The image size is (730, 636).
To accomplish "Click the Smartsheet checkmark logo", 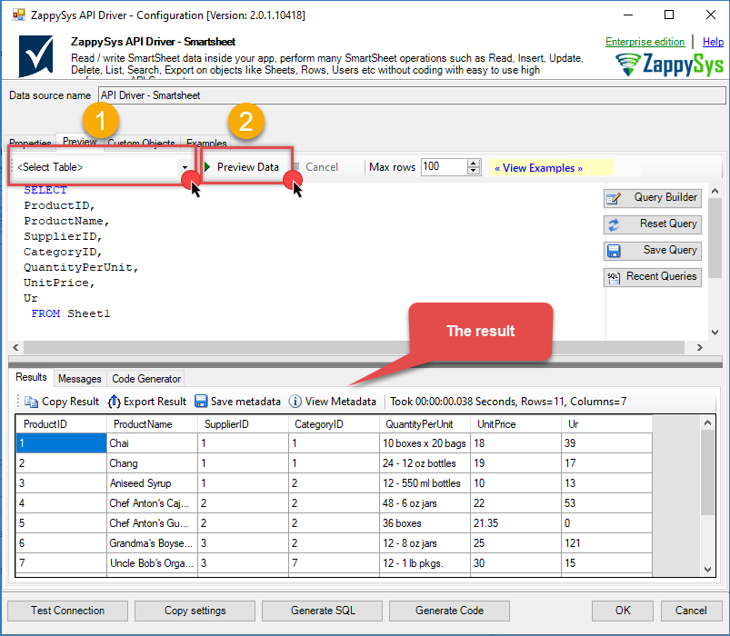I will 35,56.
